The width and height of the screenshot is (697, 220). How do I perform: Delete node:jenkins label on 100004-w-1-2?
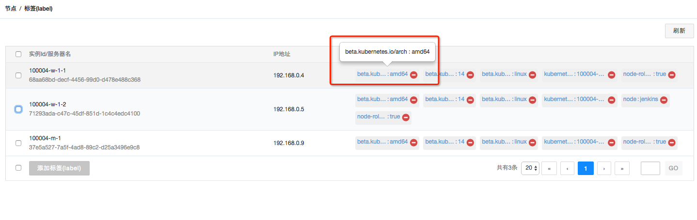point(664,100)
